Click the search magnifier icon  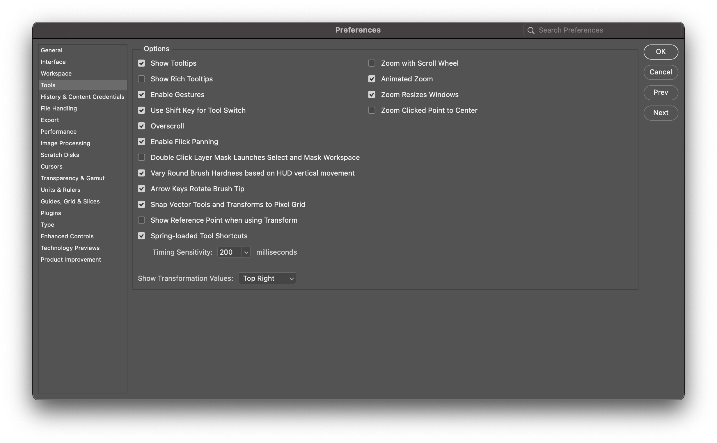pyautogui.click(x=530, y=30)
